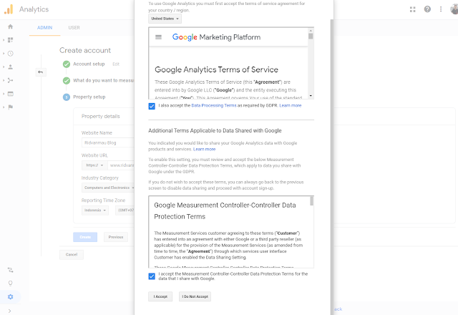
Task: Open the Conversions flag sidebar icon
Action: pyautogui.click(x=11, y=107)
